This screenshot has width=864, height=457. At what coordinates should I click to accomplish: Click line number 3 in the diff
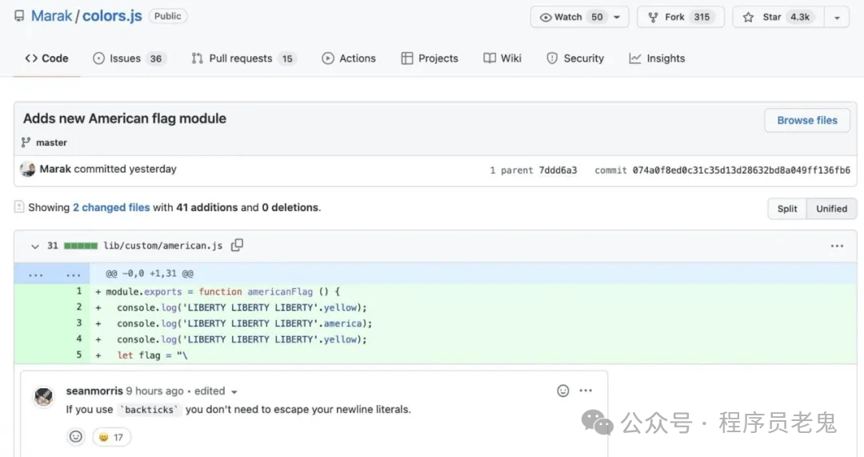pyautogui.click(x=79, y=323)
